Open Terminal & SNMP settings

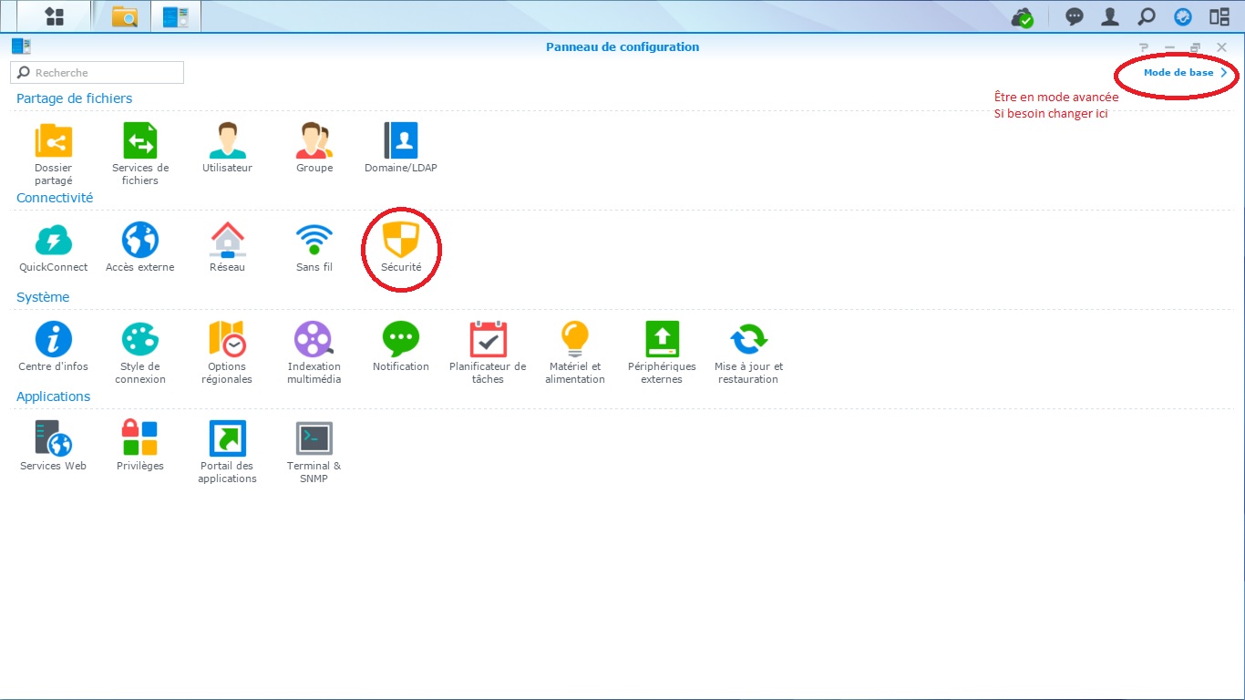314,452
